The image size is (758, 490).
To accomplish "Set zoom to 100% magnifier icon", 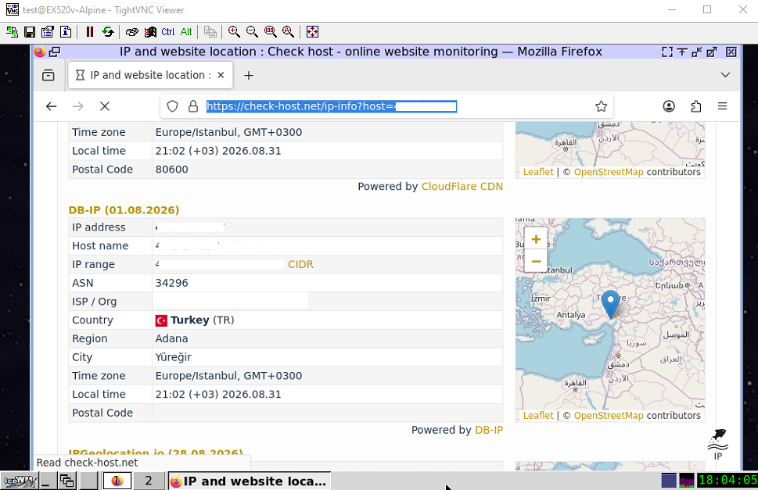I will (x=270, y=32).
